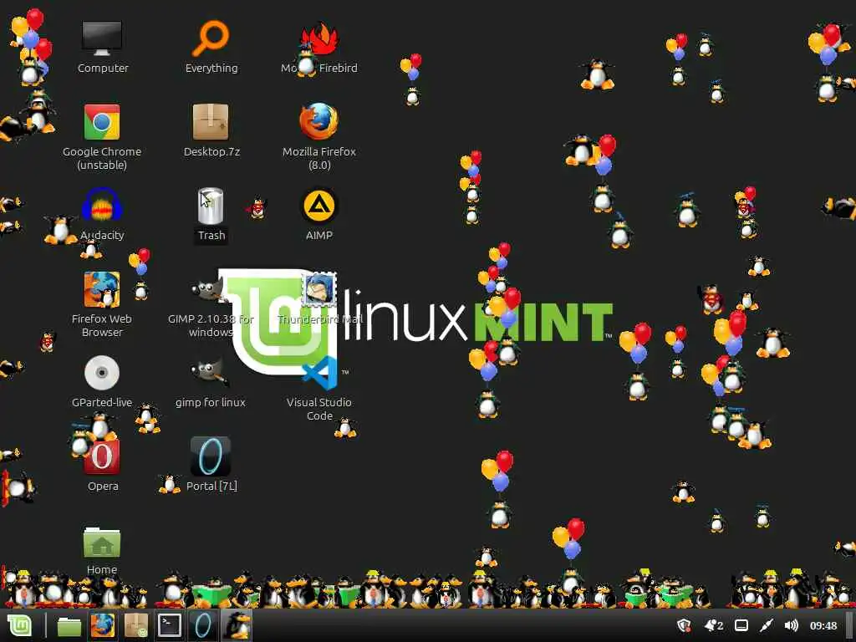Select the GParted-live disc icon
This screenshot has width=856, height=642.
[x=102, y=374]
